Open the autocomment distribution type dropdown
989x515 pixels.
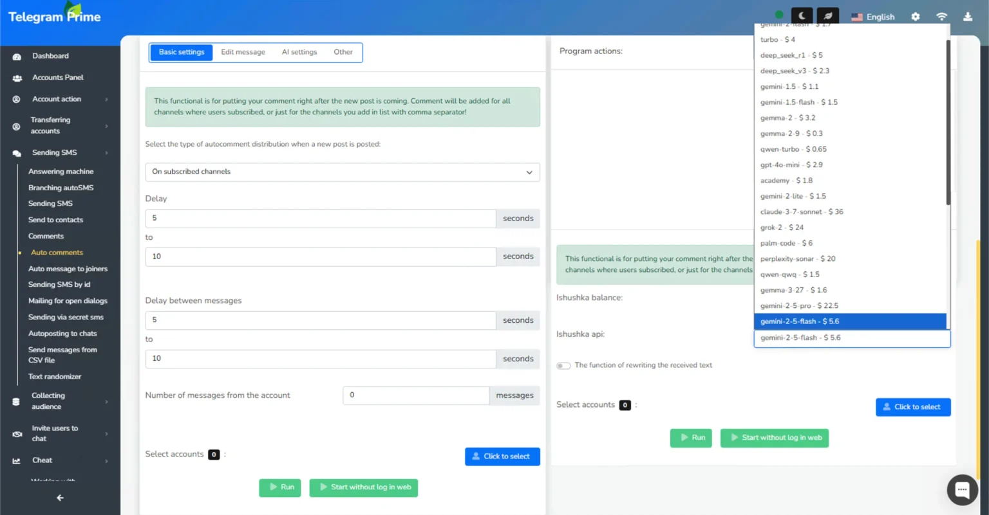click(x=342, y=172)
